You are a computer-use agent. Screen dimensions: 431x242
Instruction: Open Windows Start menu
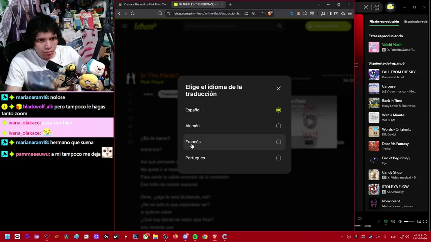[7, 237]
